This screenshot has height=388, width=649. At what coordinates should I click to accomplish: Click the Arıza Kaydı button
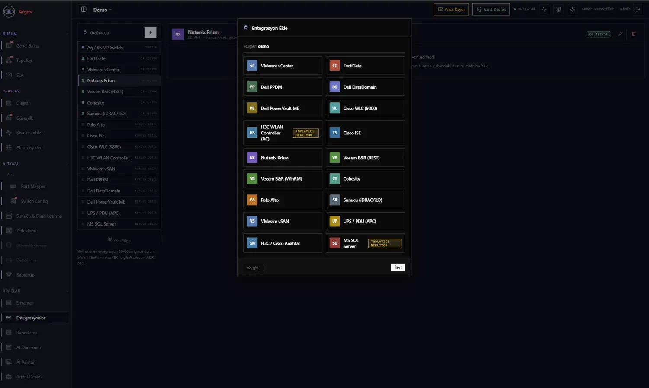[451, 9]
